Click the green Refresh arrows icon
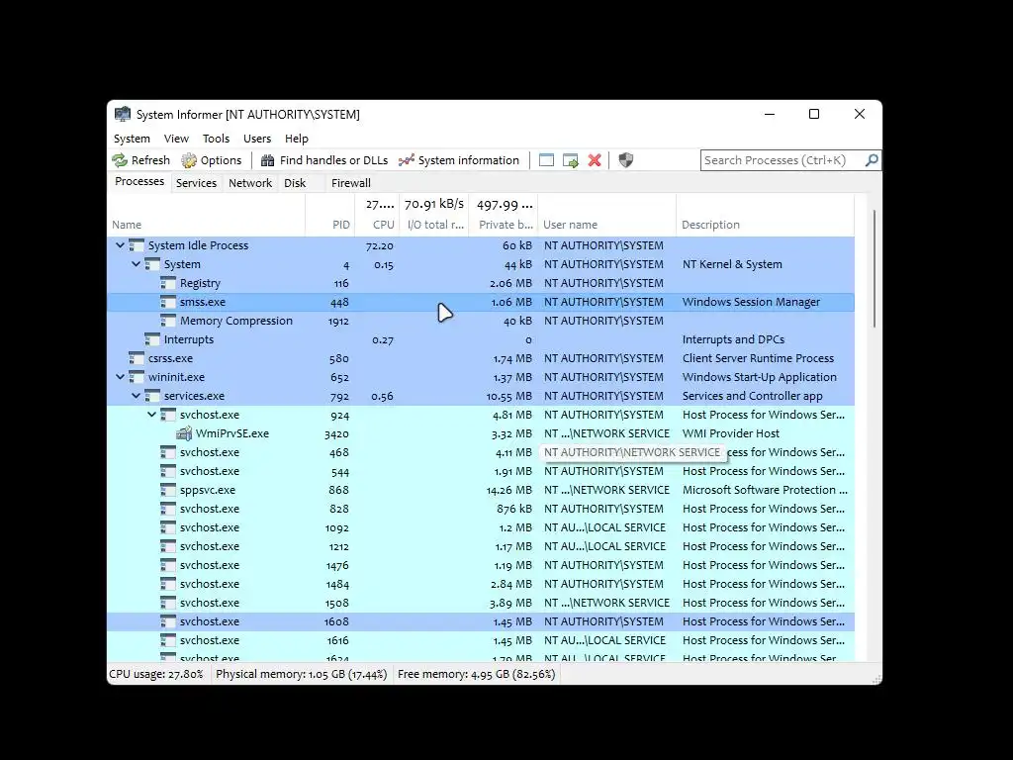Viewport: 1013px width, 760px height. tap(120, 160)
